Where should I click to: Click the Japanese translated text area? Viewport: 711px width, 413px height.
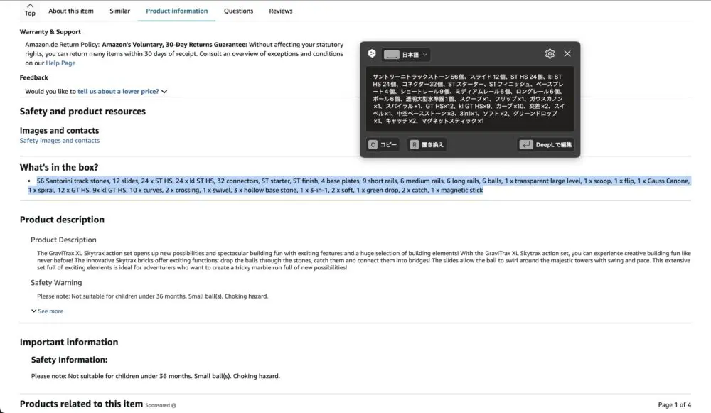coord(470,98)
